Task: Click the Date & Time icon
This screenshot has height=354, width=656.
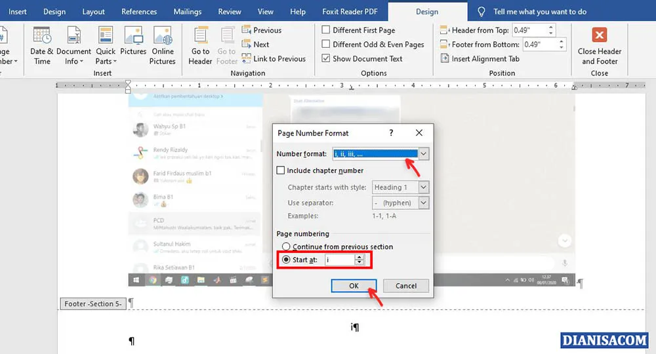Action: (42, 37)
